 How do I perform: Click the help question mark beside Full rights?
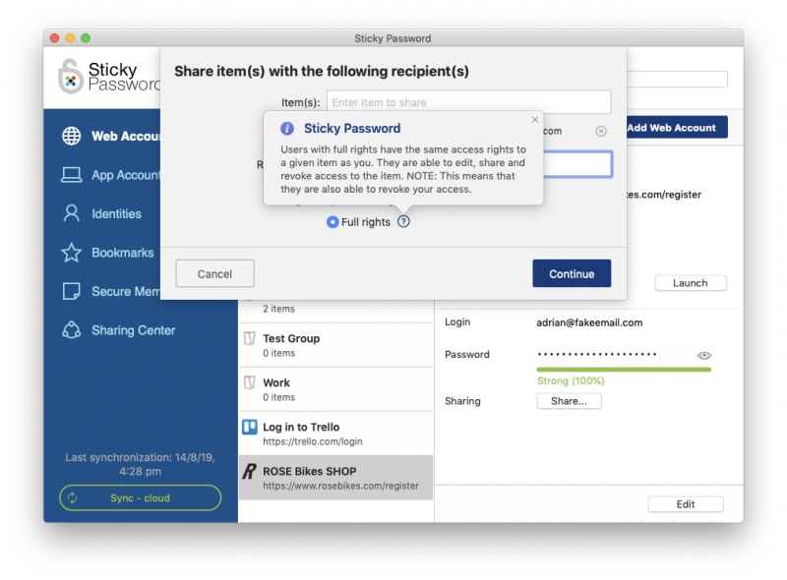click(403, 222)
